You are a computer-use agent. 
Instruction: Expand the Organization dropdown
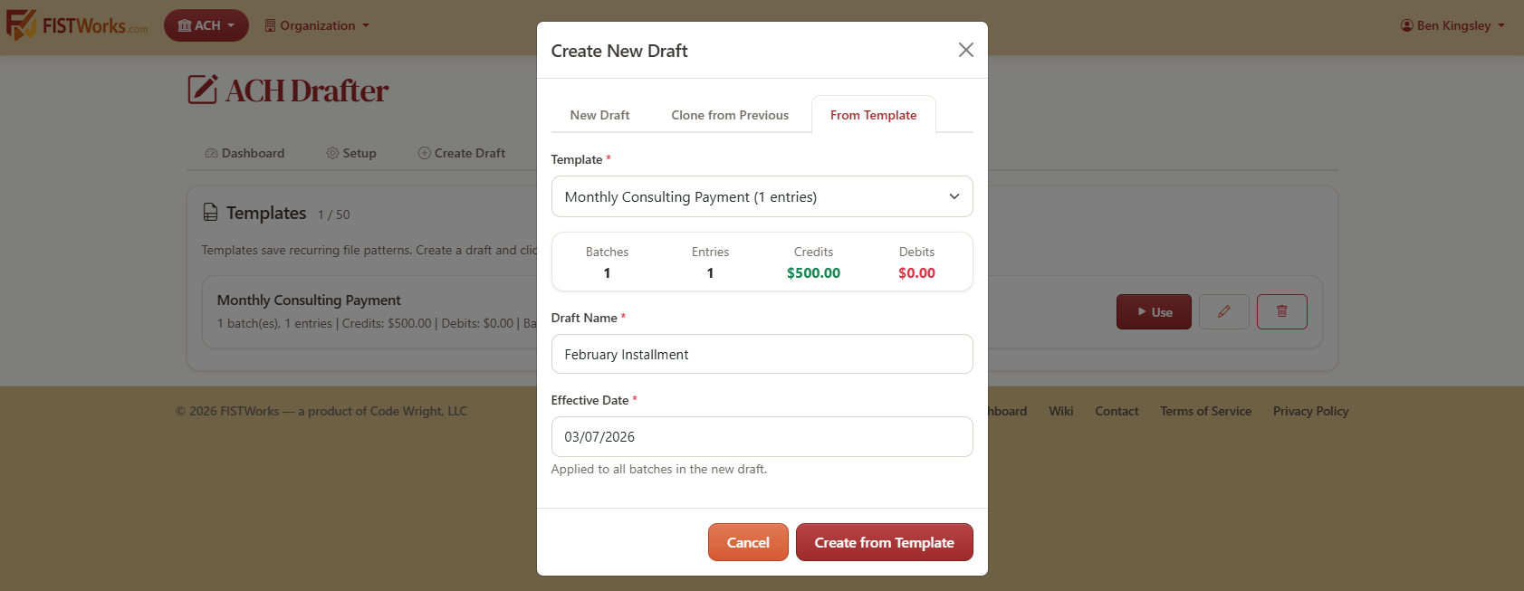[317, 25]
